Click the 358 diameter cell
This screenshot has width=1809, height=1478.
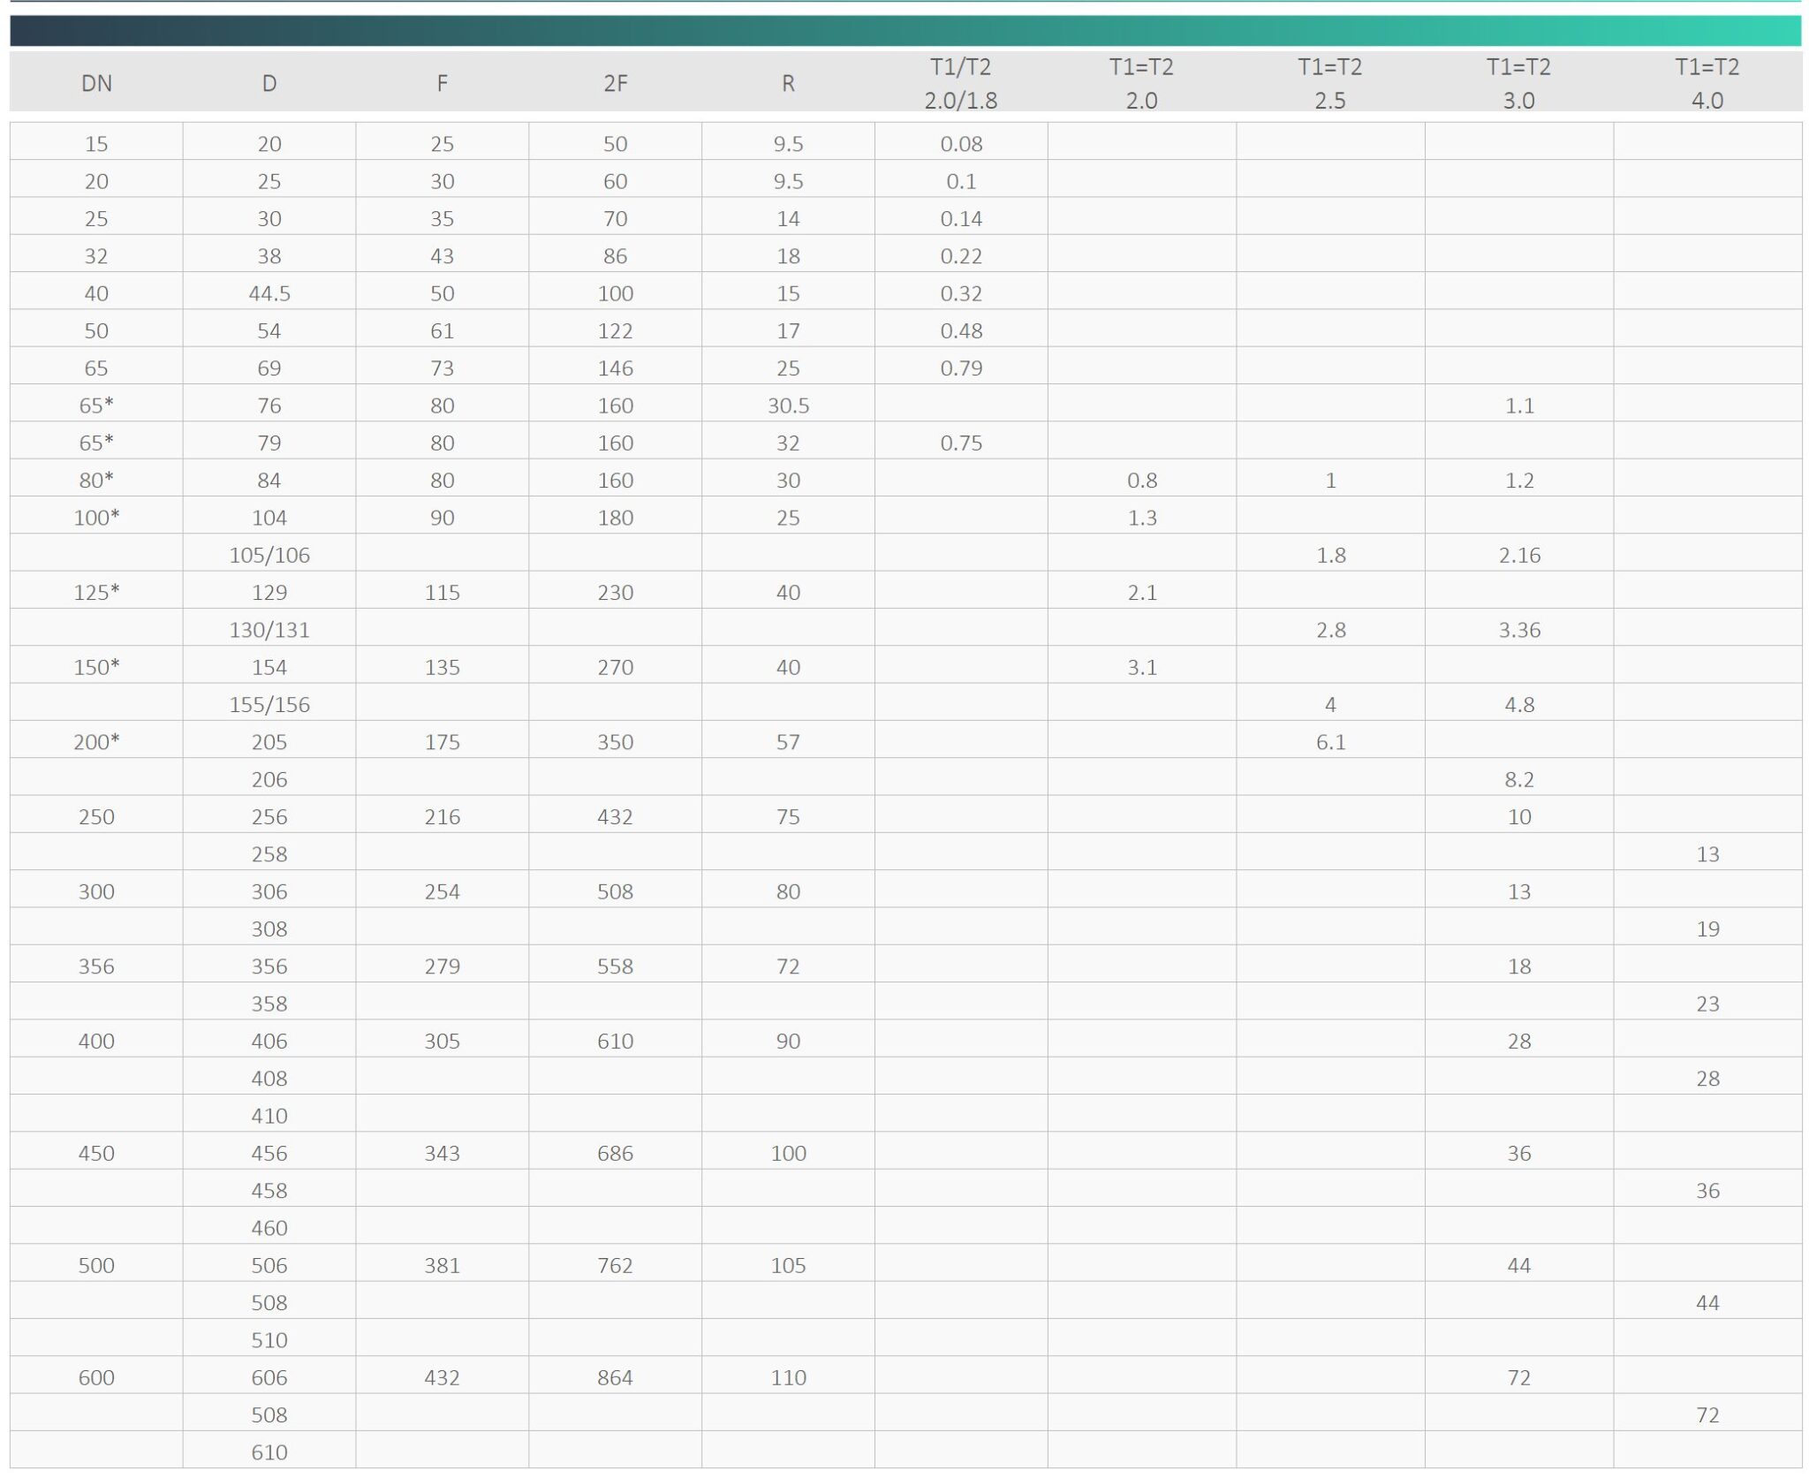point(269,1004)
